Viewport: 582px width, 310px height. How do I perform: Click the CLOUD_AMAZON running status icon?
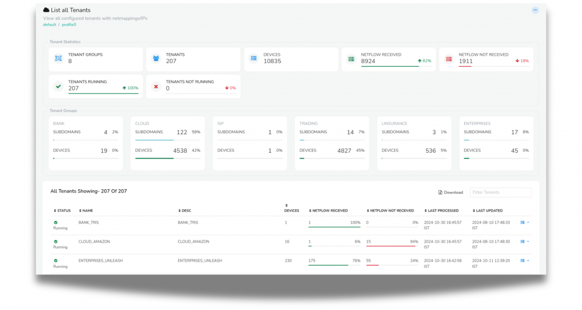56,242
